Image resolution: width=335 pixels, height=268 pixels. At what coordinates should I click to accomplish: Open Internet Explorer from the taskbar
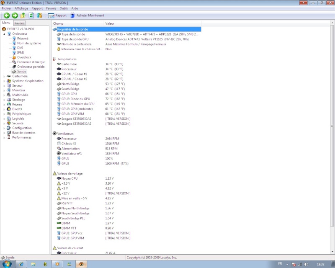click(21, 264)
